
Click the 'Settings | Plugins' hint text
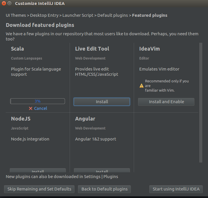(x=101, y=177)
